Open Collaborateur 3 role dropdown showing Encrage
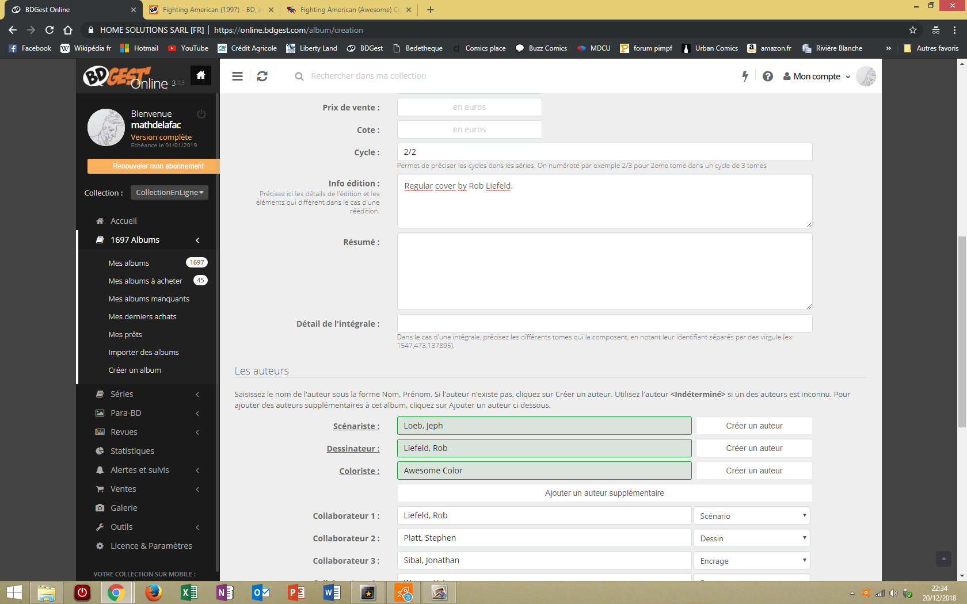 click(752, 561)
